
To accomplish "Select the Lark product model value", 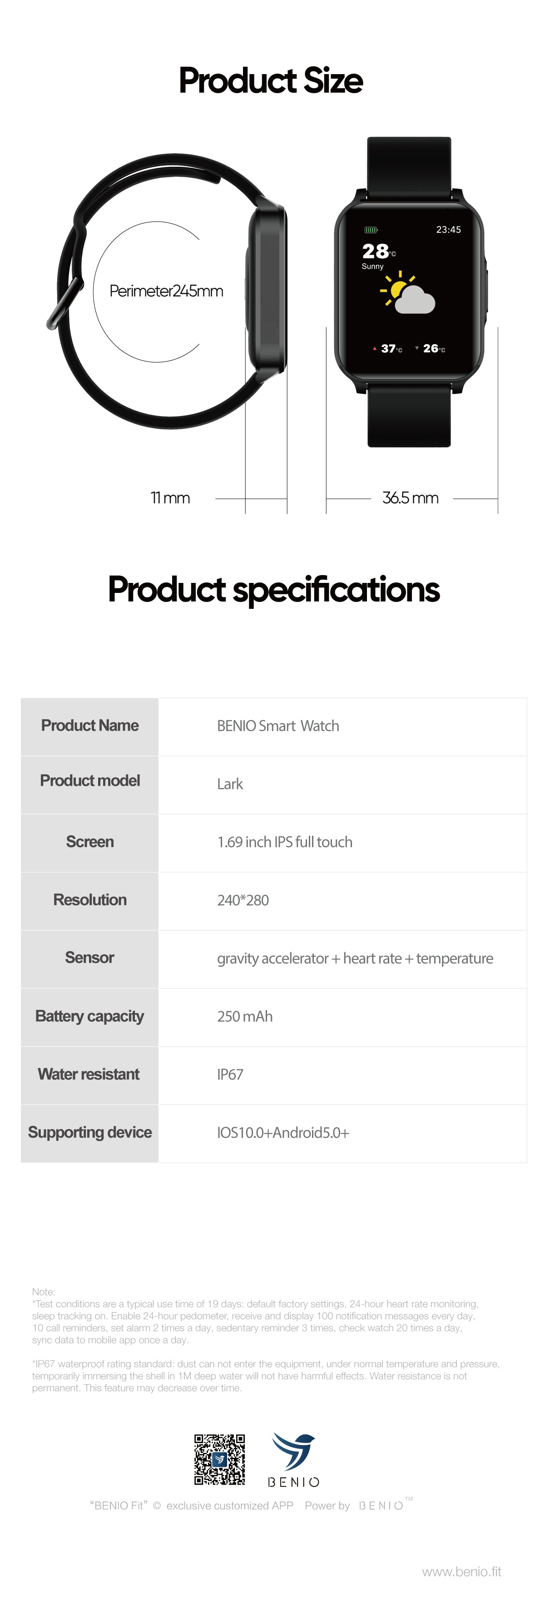I will coord(229,783).
